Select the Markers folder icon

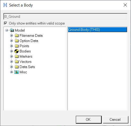(17, 56)
